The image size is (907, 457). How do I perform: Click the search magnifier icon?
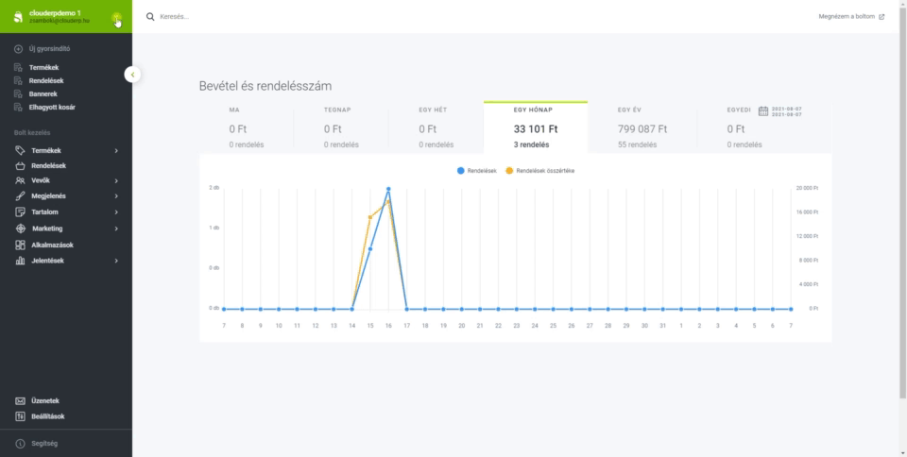pos(150,17)
